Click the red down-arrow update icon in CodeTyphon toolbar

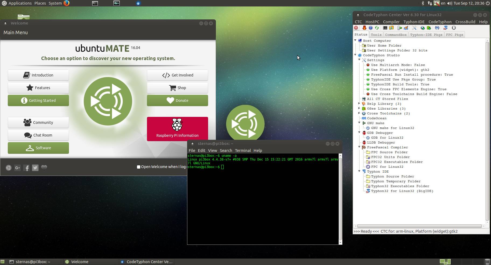pyautogui.click(x=364, y=28)
